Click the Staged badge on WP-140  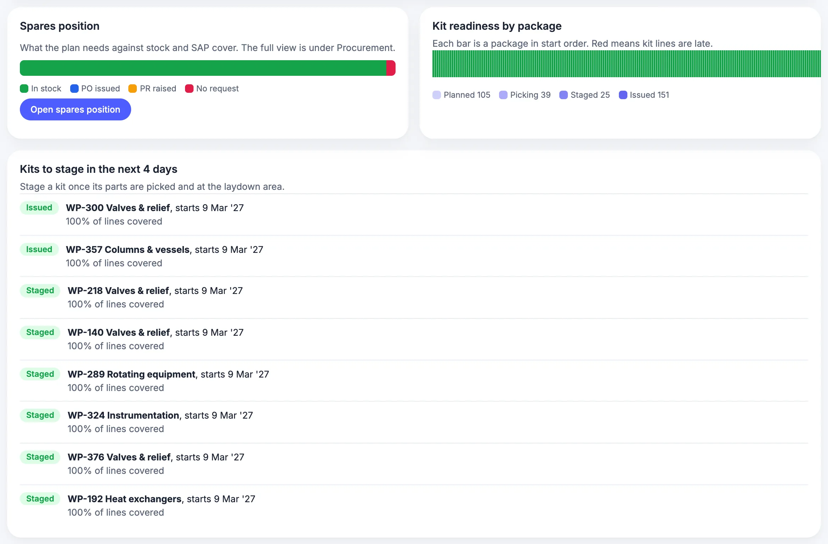click(x=40, y=332)
